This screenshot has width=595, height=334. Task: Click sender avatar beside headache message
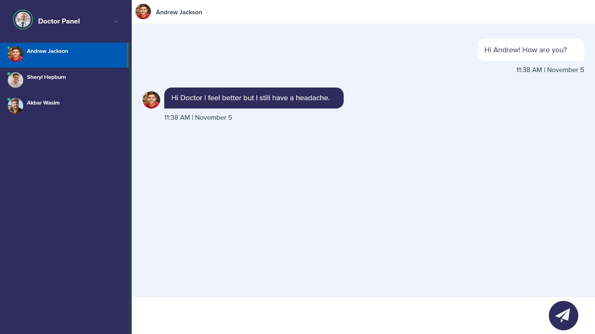[x=151, y=100]
